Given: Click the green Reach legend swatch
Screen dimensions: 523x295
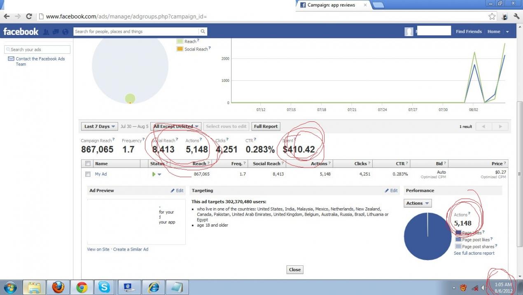Looking at the screenshot, I should 180,41.
